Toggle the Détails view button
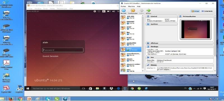224x101 pixels. 195,11
